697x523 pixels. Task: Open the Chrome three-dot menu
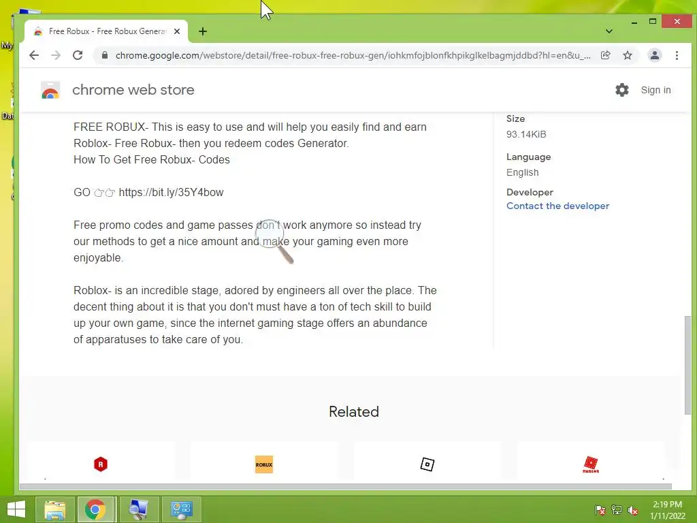coord(677,55)
